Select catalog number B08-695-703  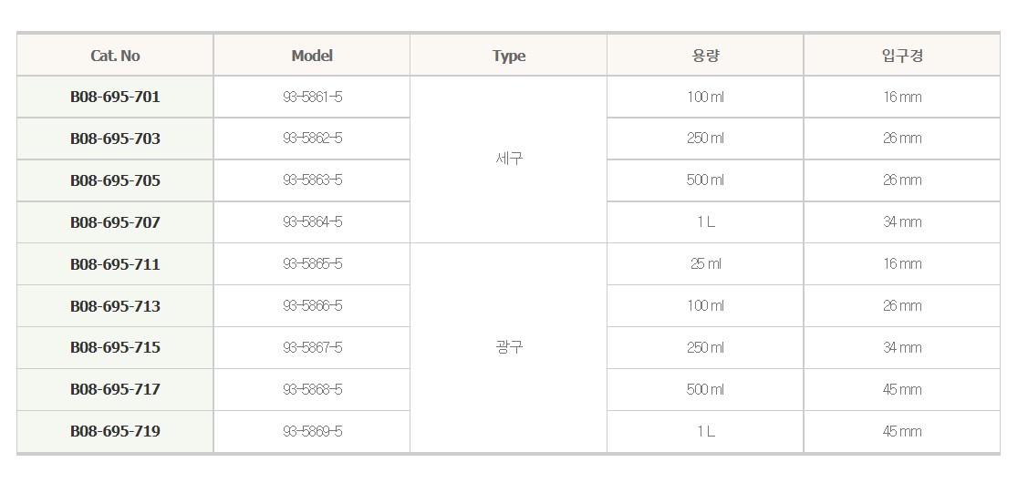tap(115, 139)
